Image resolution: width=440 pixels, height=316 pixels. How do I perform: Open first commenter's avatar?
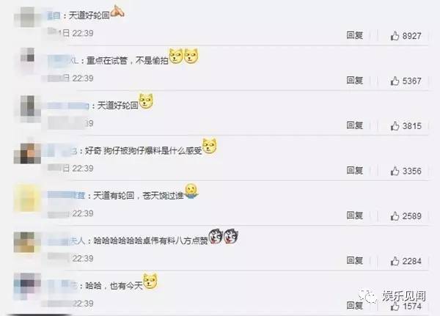coord(27,17)
